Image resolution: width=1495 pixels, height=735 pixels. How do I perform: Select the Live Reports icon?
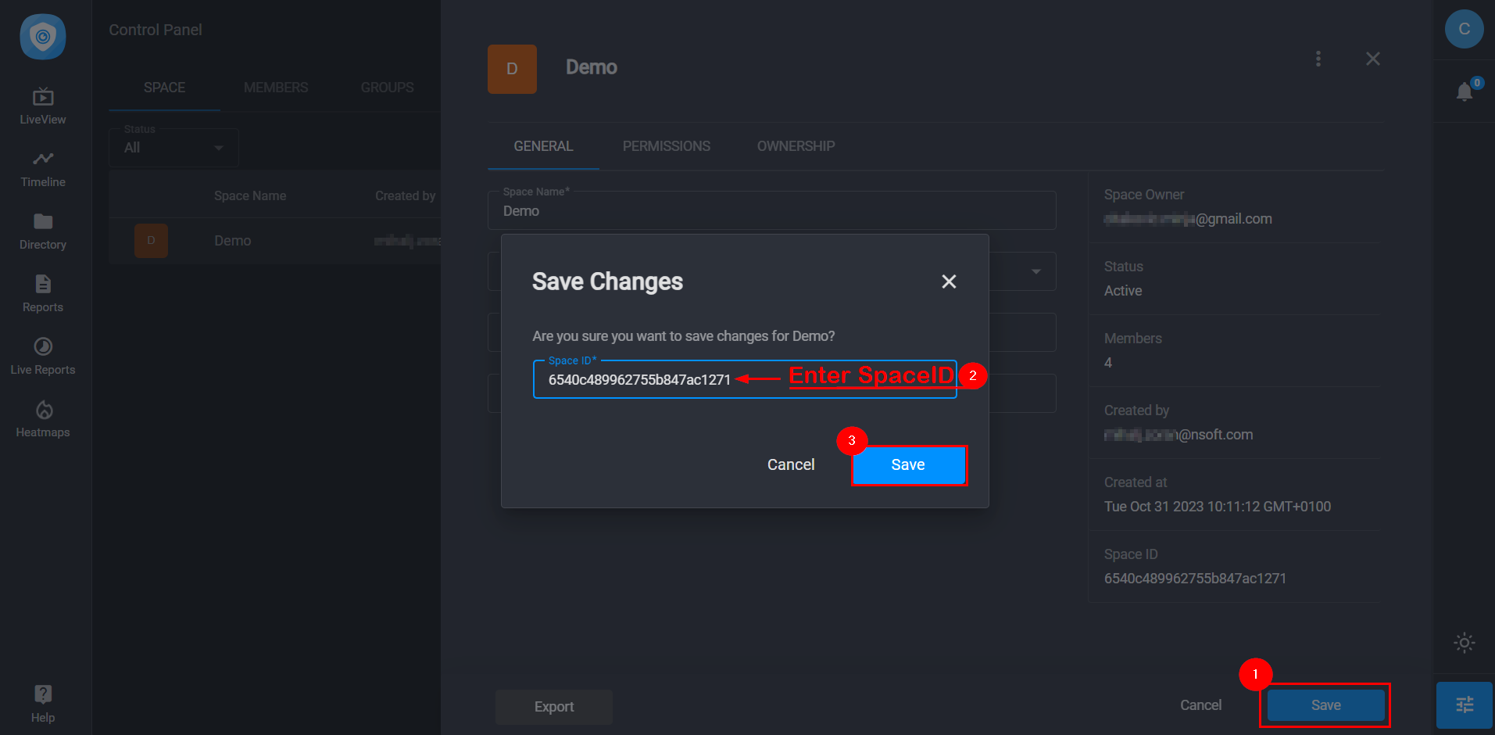coord(42,353)
